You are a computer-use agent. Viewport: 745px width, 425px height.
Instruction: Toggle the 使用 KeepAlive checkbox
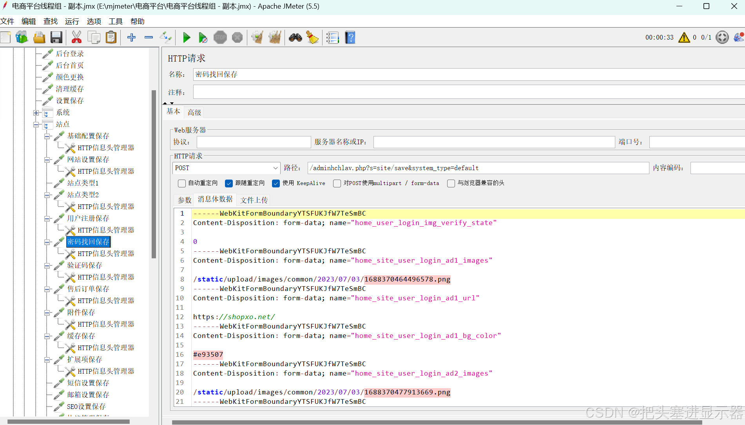coord(276,183)
